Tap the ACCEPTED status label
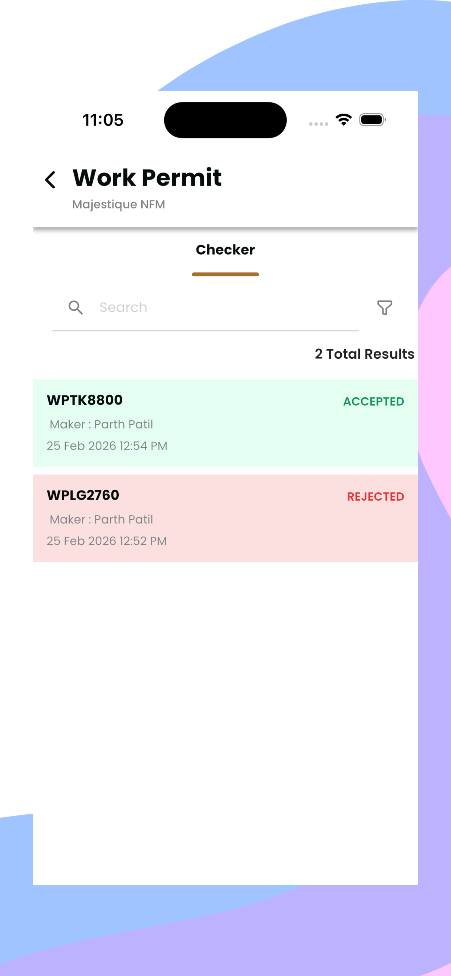The image size is (451, 976). pos(373,402)
